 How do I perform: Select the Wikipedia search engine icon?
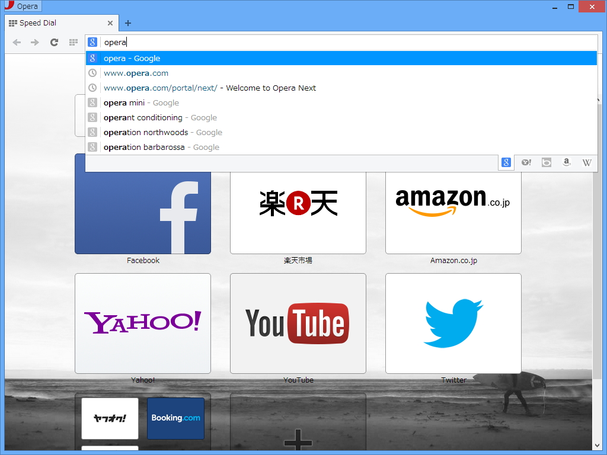click(586, 162)
